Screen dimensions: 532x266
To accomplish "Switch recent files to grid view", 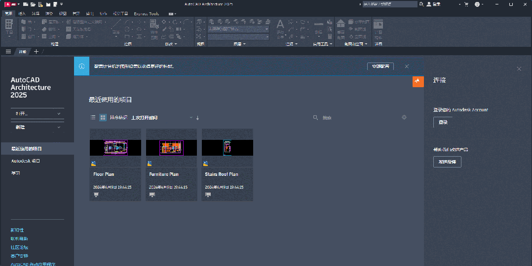I will click(103, 118).
